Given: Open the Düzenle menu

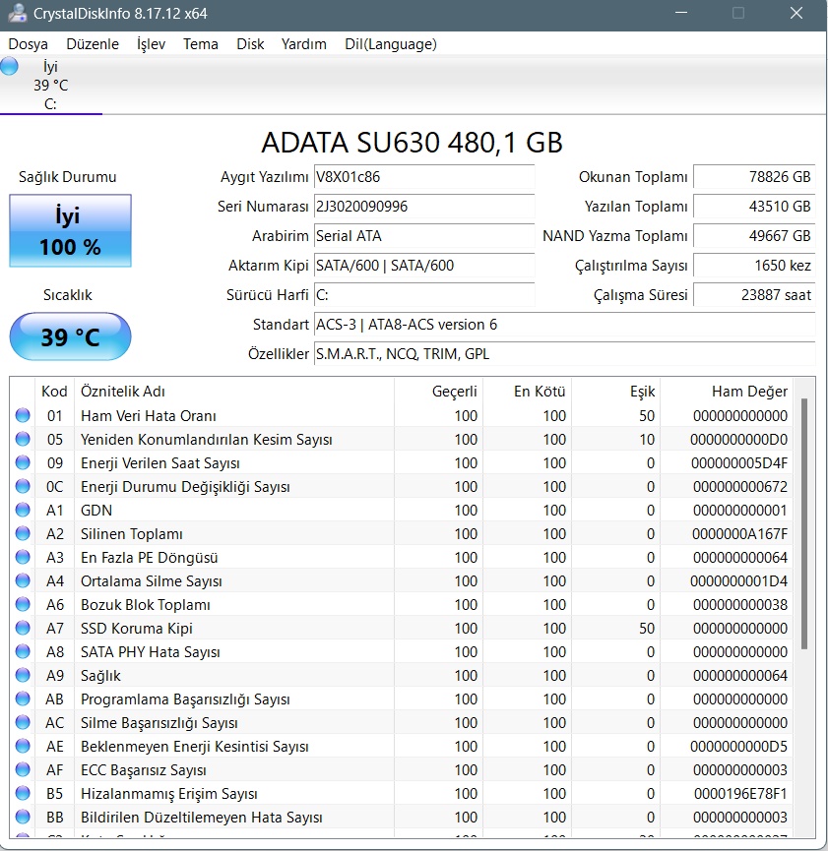Looking at the screenshot, I should click(93, 44).
